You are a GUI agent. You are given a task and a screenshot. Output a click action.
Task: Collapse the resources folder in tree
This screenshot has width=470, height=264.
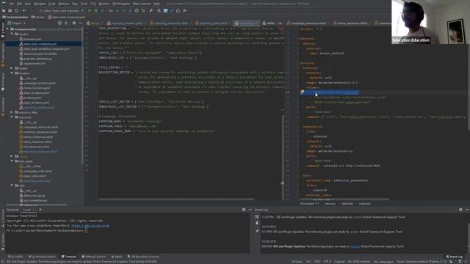click(12, 117)
